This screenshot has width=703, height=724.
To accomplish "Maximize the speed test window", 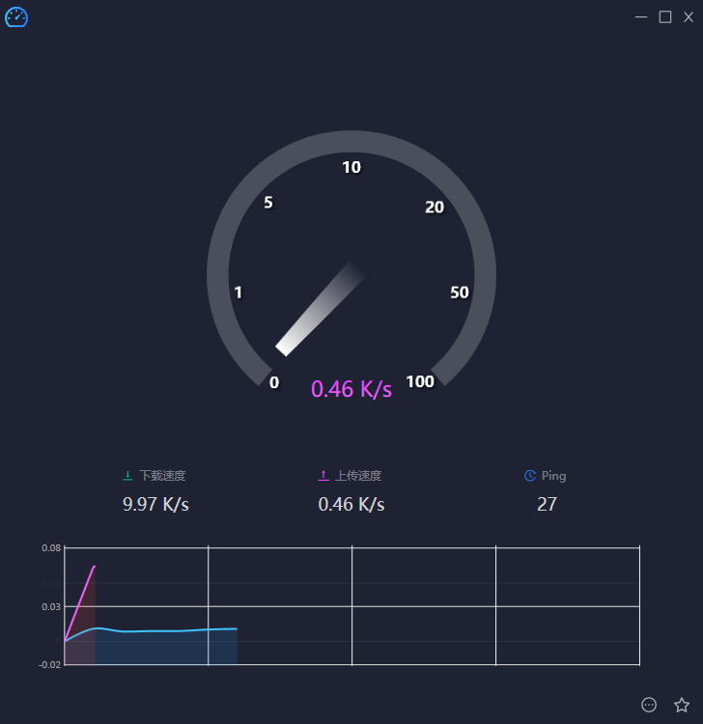I will pyautogui.click(x=665, y=17).
